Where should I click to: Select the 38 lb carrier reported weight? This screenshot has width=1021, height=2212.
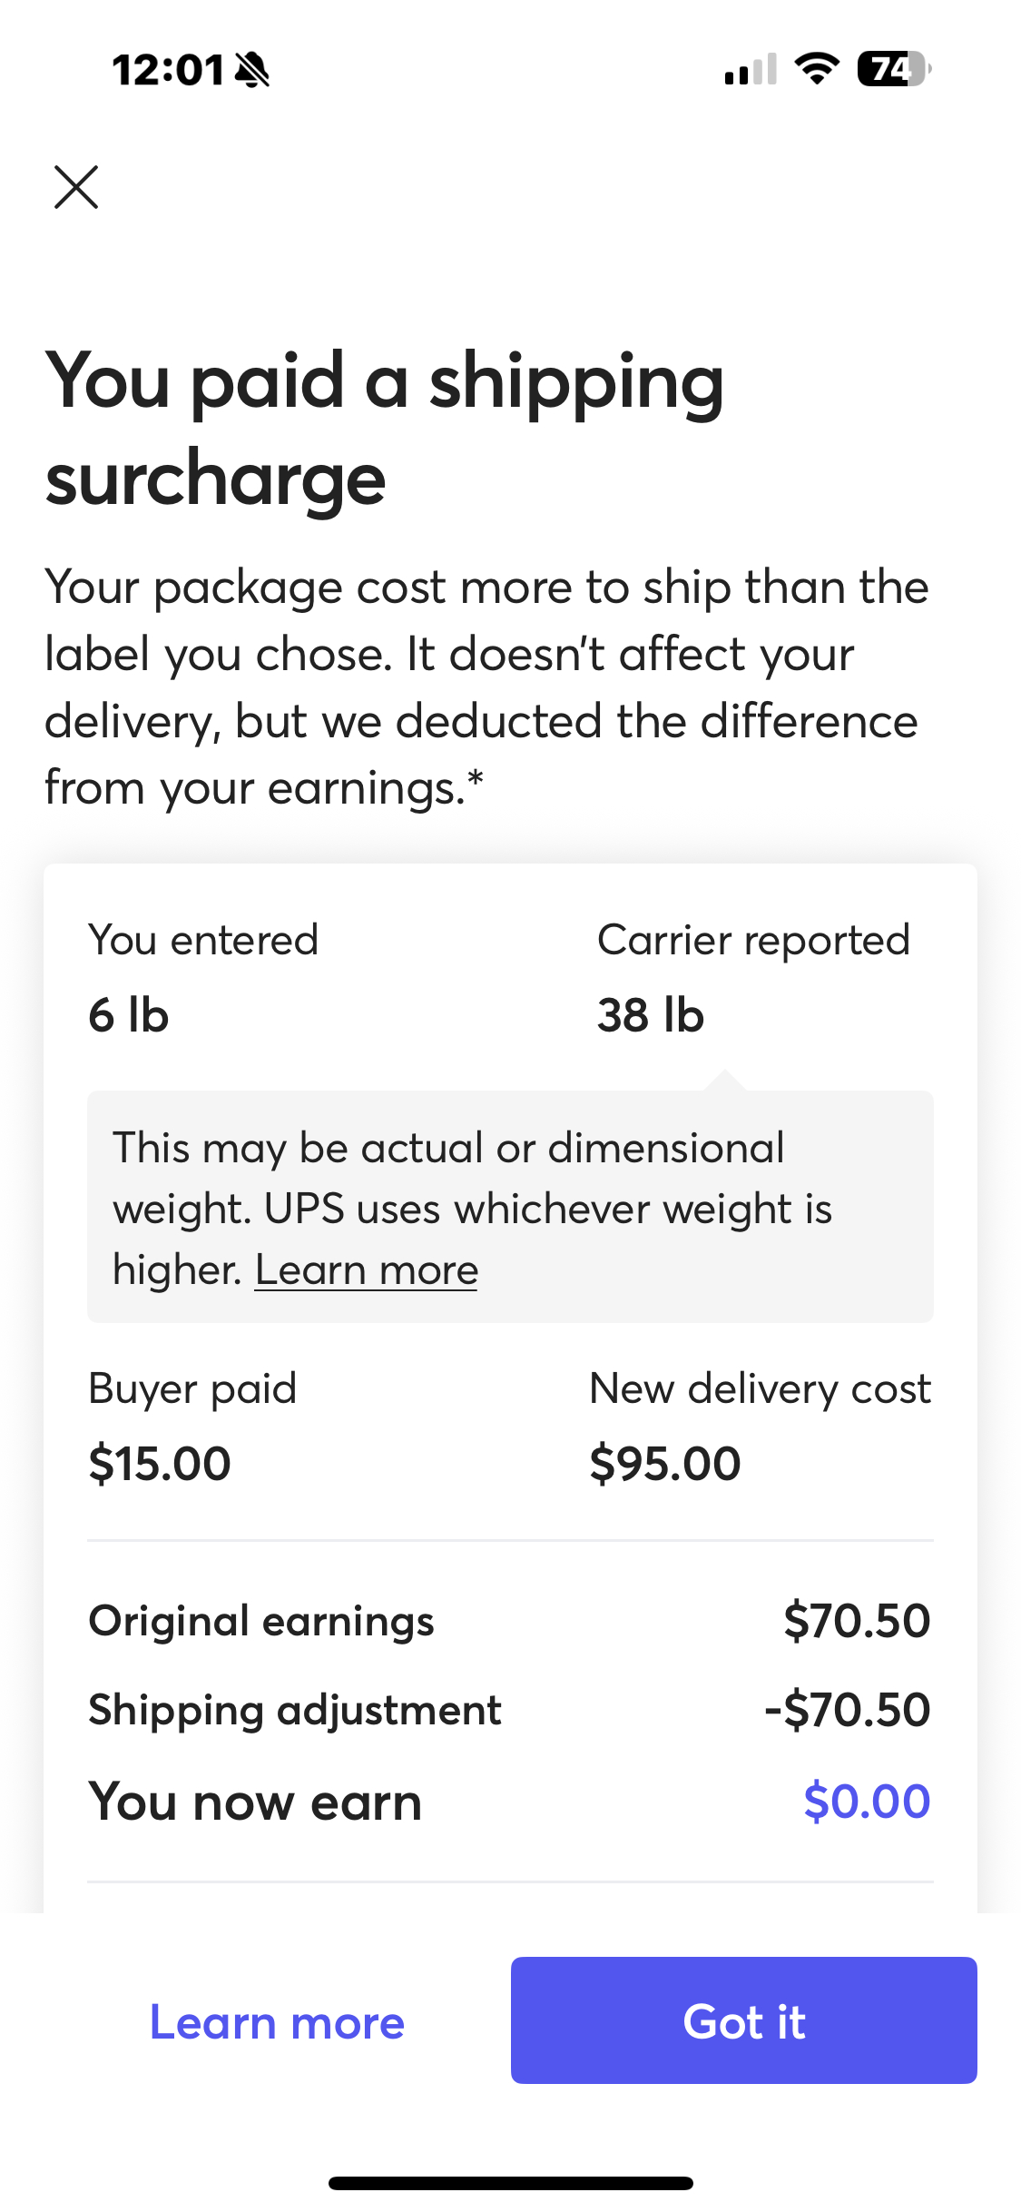pyautogui.click(x=651, y=1015)
